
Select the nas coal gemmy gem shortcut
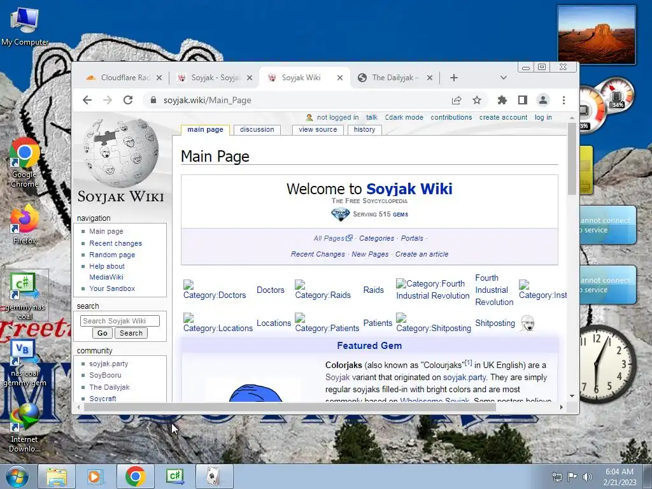(25, 364)
